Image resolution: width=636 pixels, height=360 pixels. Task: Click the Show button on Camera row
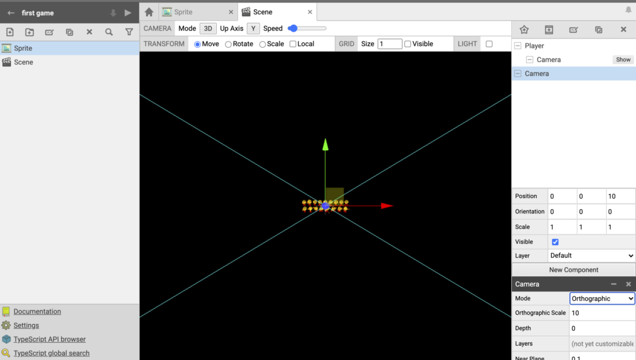[623, 60]
